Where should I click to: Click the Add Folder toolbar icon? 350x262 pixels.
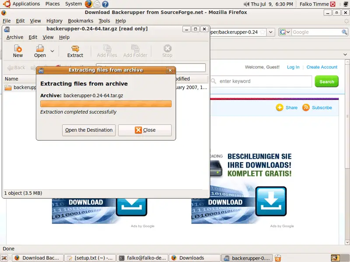(x=135, y=51)
